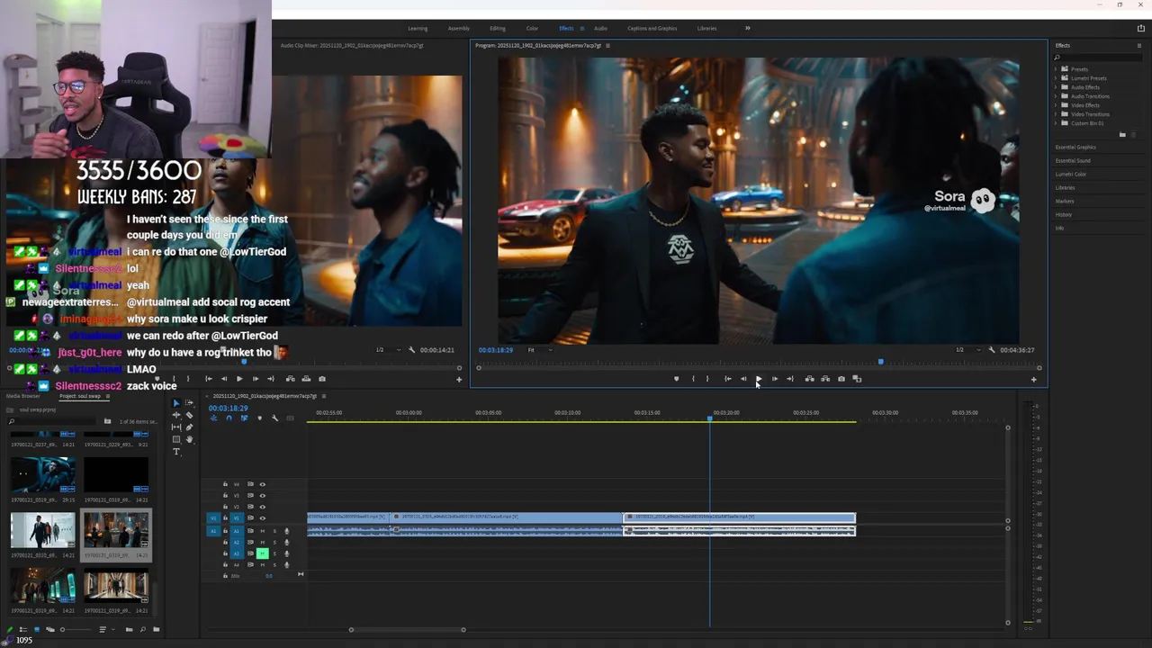Toggle visibility eye for track V4
This screenshot has width=1152, height=648.
tap(263, 484)
